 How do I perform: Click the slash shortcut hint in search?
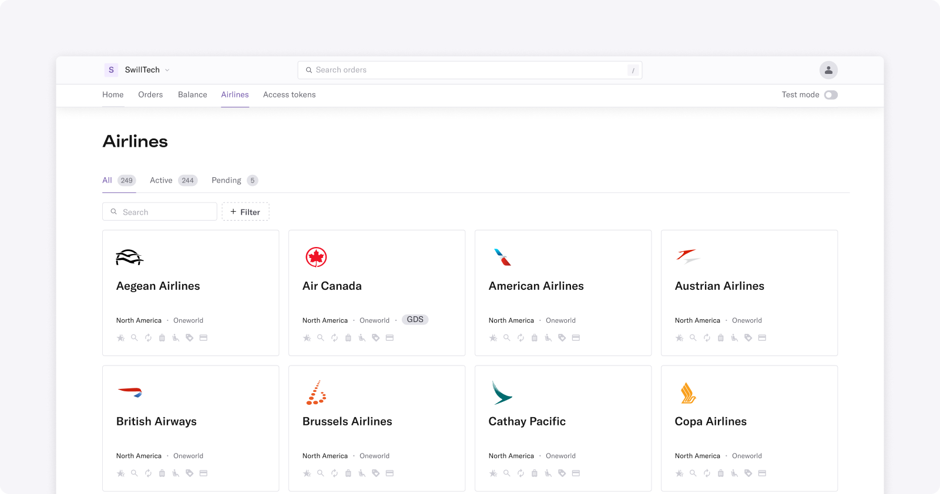pyautogui.click(x=633, y=70)
